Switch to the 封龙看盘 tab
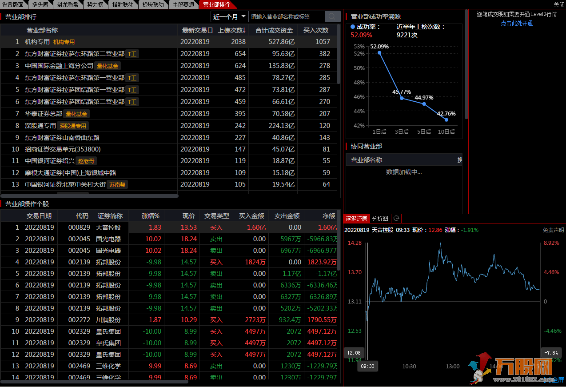The height and width of the screenshot is (387, 566). click(x=68, y=4)
